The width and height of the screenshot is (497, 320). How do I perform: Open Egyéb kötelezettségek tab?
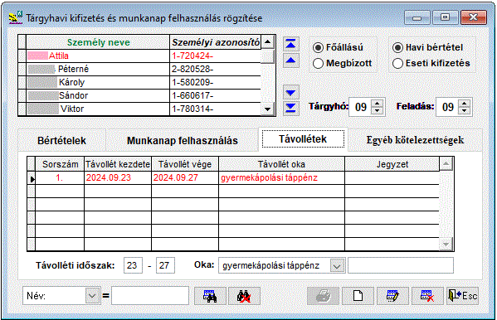(415, 140)
